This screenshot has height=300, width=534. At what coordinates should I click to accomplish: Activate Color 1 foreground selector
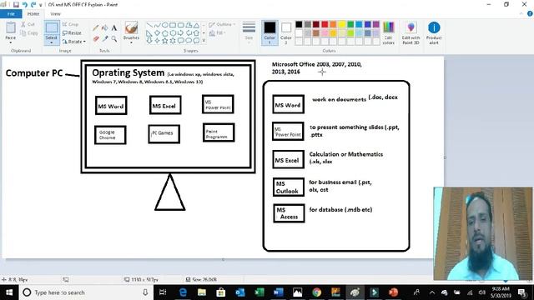click(270, 33)
